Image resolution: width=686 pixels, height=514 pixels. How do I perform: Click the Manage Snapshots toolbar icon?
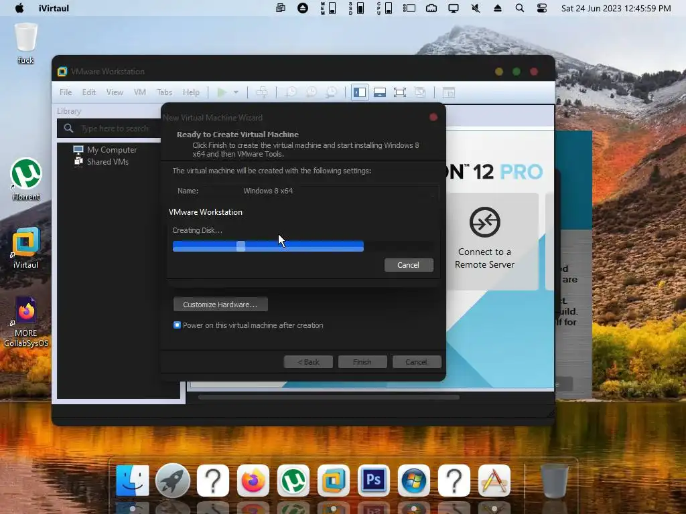tap(332, 92)
